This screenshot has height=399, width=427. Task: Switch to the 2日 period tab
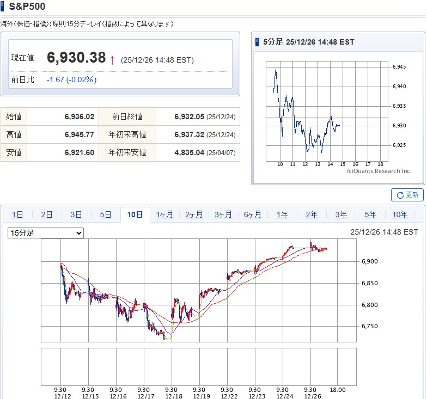coord(47,214)
